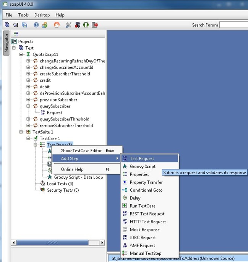Click the green round monitor toolbar icon
The width and height of the screenshot is (248, 262).
click(86, 25)
